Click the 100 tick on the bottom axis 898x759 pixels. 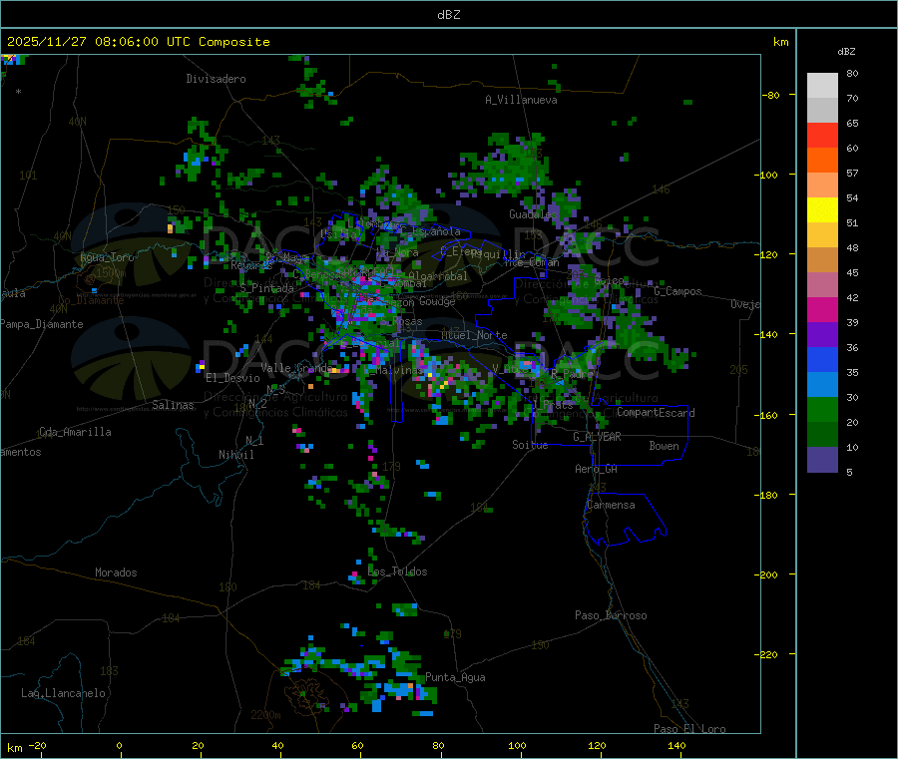pyautogui.click(x=517, y=745)
